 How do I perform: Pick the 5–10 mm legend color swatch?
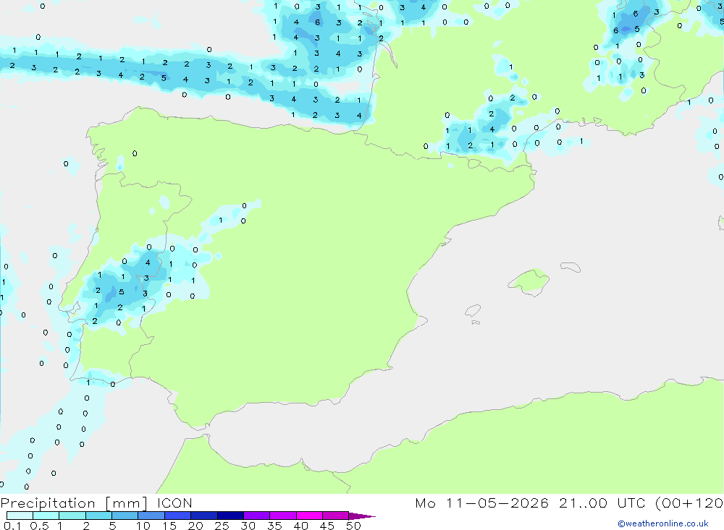125,516
